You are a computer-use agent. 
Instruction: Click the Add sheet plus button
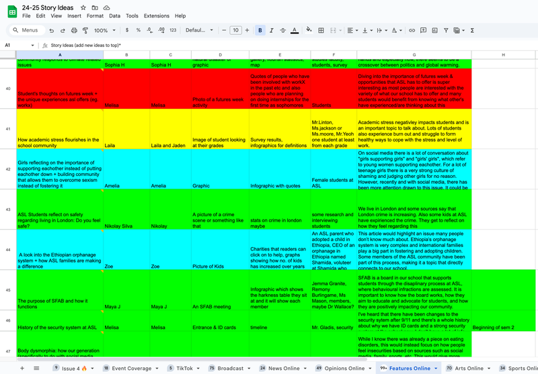click(22, 368)
